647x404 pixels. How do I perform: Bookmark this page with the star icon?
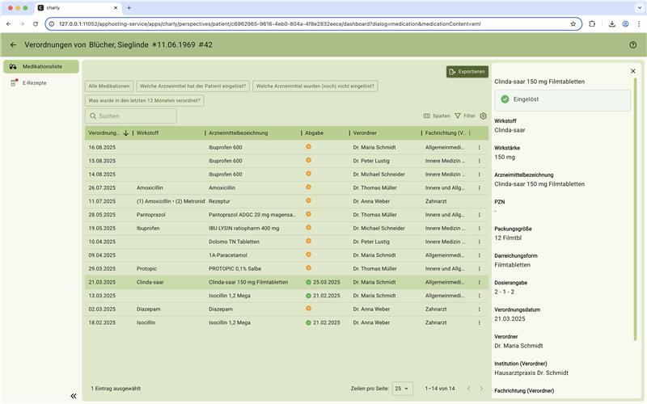tap(573, 24)
